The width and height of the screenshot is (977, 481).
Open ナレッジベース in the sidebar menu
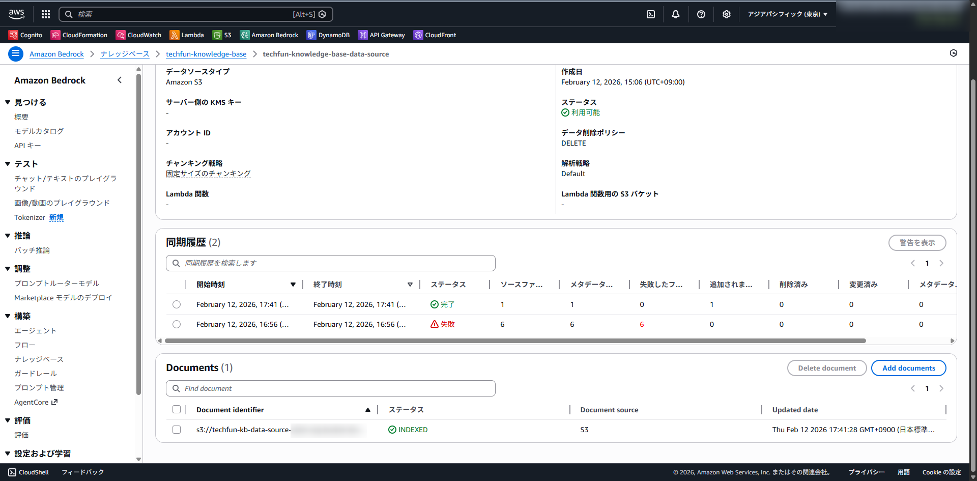pyautogui.click(x=39, y=359)
